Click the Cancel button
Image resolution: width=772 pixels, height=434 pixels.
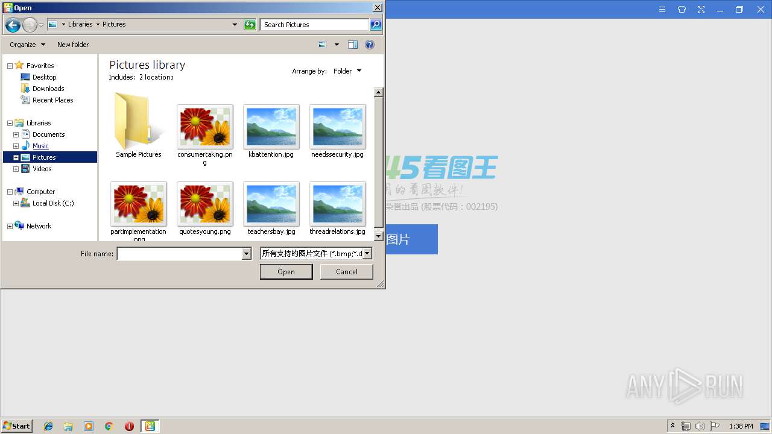coord(347,272)
